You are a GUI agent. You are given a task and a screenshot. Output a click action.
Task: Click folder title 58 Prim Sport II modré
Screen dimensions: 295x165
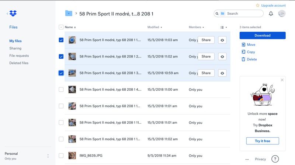[116, 14]
